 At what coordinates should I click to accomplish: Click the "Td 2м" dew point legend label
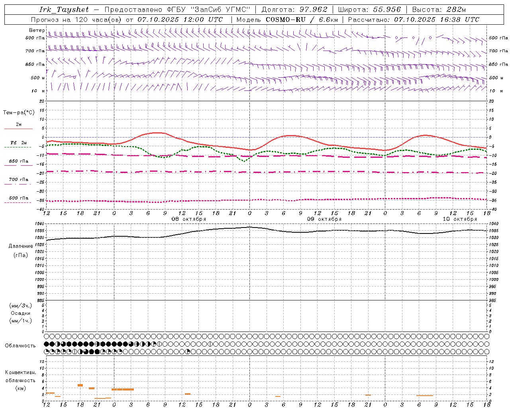coord(18,143)
